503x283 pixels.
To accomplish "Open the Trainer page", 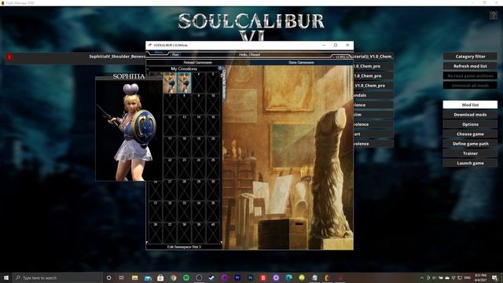I will coord(470,153).
